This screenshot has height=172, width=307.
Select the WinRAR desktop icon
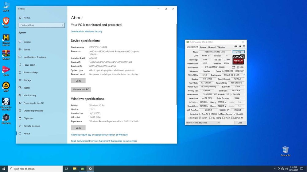6,55
